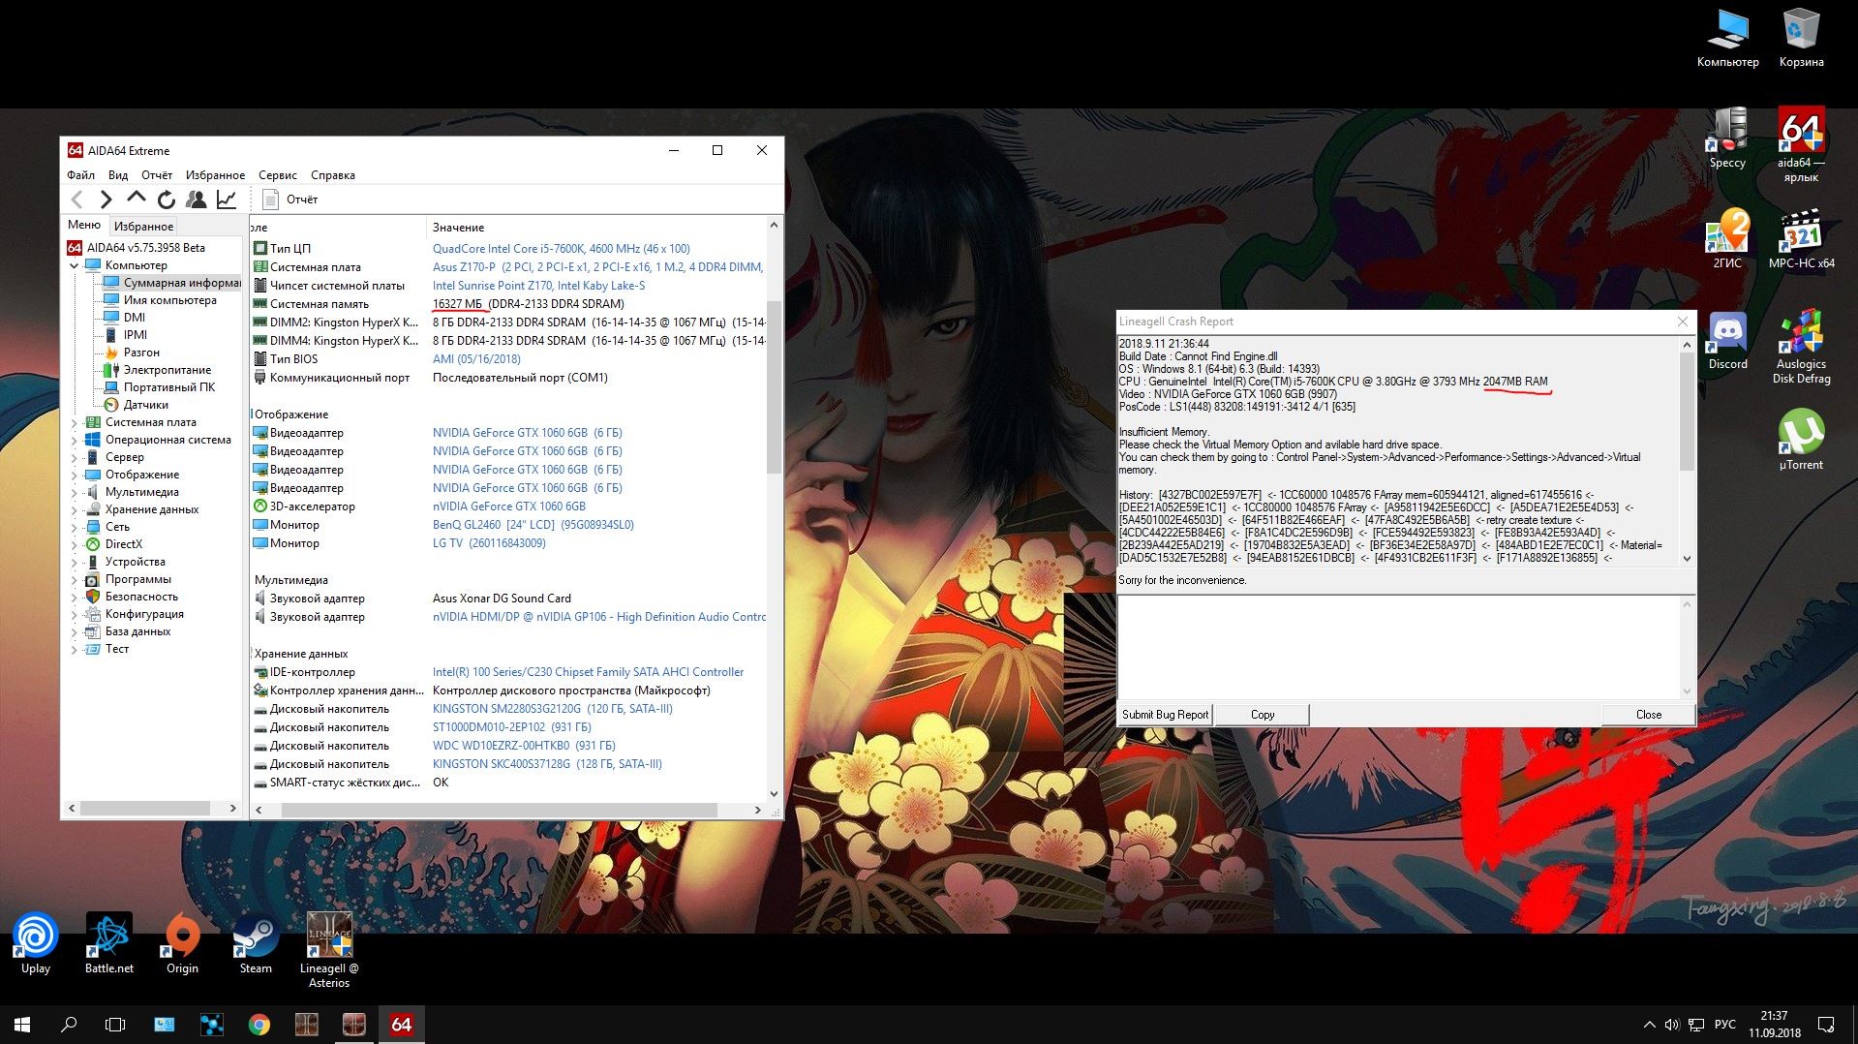The image size is (1858, 1044).
Task: Generate report with Отчёт toolbar button
Action: coord(290,200)
